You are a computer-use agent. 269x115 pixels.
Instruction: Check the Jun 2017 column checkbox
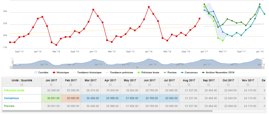coord(150,84)
